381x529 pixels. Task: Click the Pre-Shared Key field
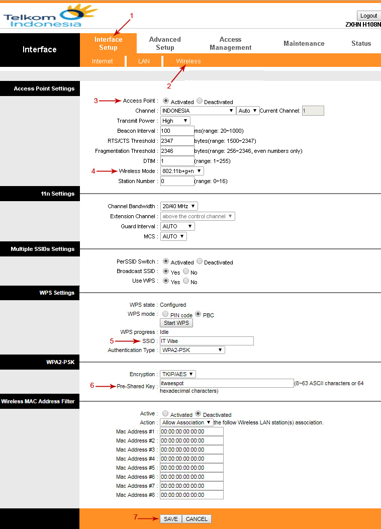tap(227, 383)
